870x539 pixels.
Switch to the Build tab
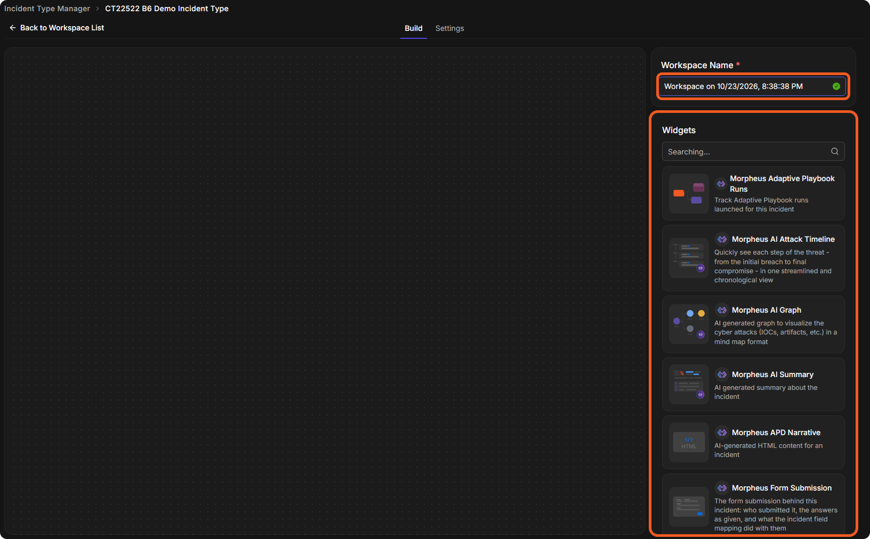413,28
